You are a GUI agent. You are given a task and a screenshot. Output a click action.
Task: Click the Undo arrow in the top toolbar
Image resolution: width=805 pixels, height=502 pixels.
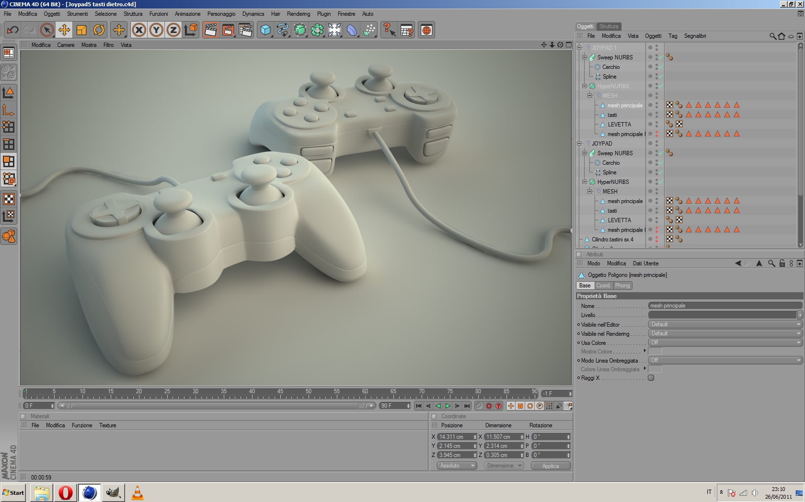coord(13,30)
